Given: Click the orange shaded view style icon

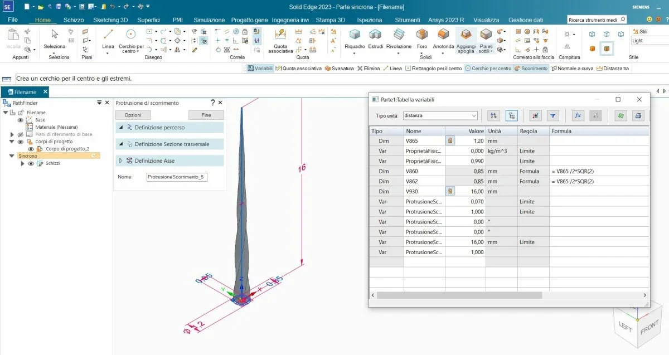Looking at the screenshot, I should [x=592, y=49].
